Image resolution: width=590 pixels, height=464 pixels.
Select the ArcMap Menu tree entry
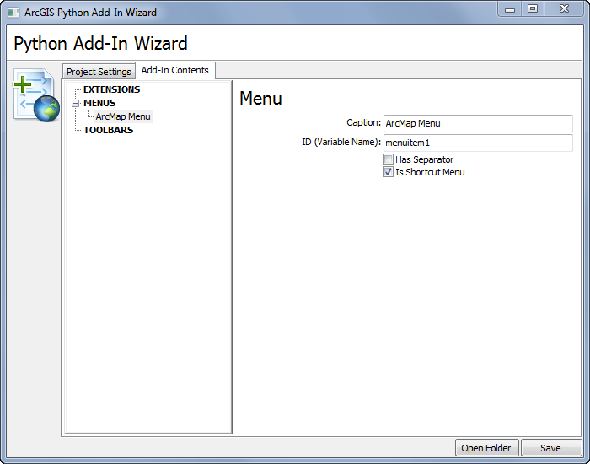[x=123, y=116]
